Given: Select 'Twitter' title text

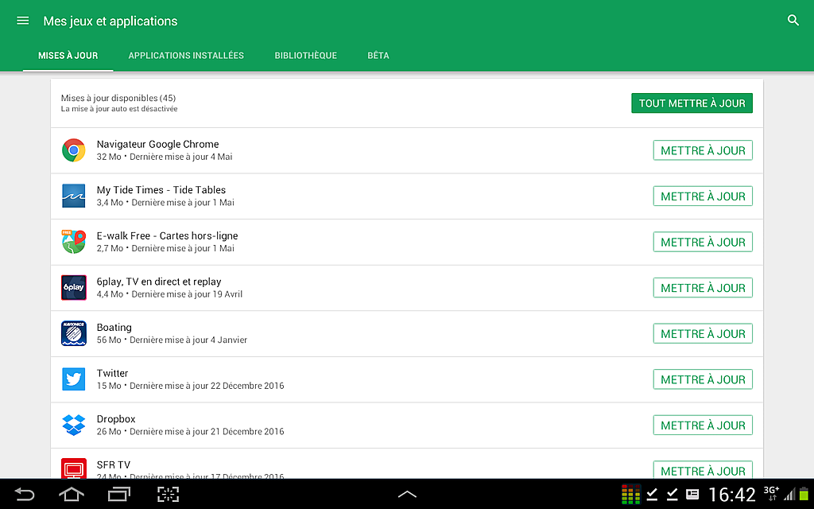Looking at the screenshot, I should point(112,373).
